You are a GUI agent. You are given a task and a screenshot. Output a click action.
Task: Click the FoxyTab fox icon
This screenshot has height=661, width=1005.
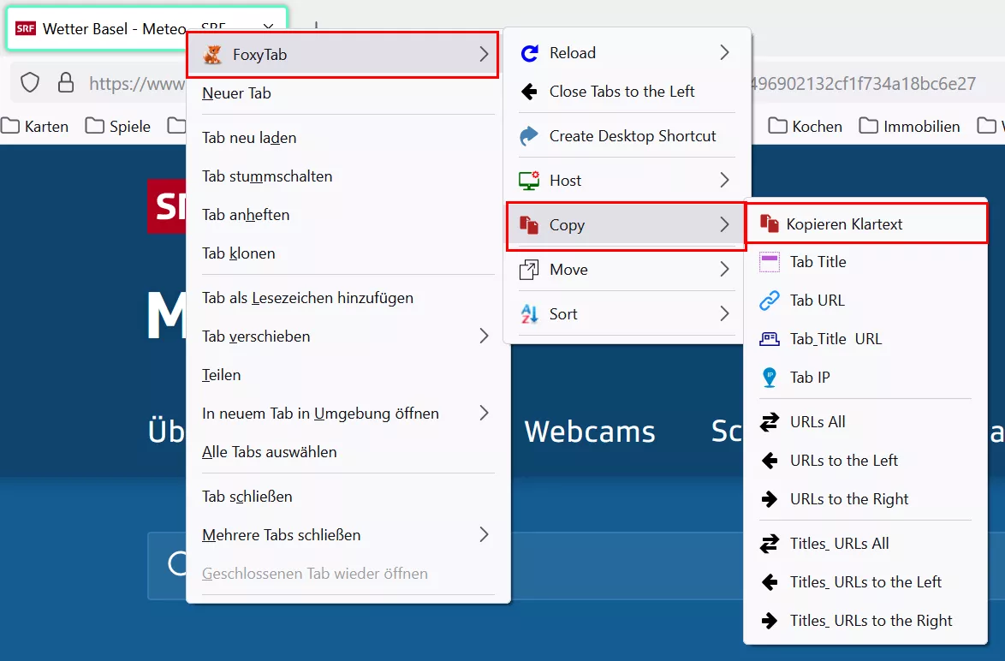tap(212, 55)
